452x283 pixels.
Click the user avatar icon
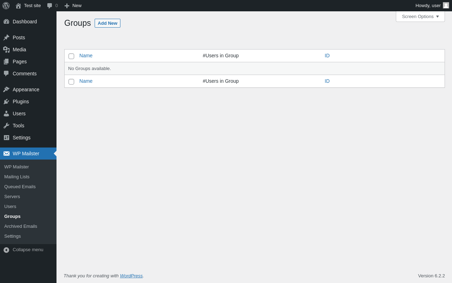tap(446, 5)
